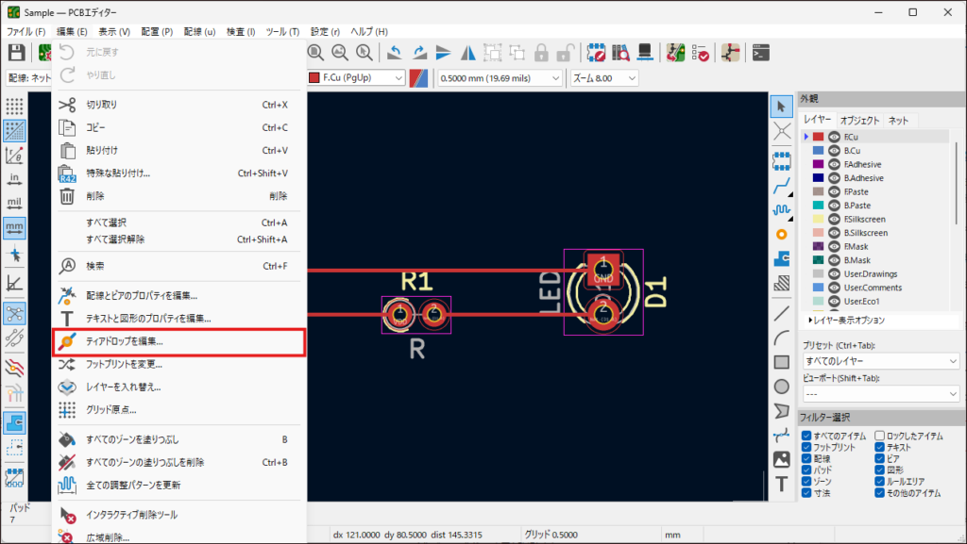The image size is (967, 544).
Task: Open the design rules checker icon
Action: [x=702, y=53]
